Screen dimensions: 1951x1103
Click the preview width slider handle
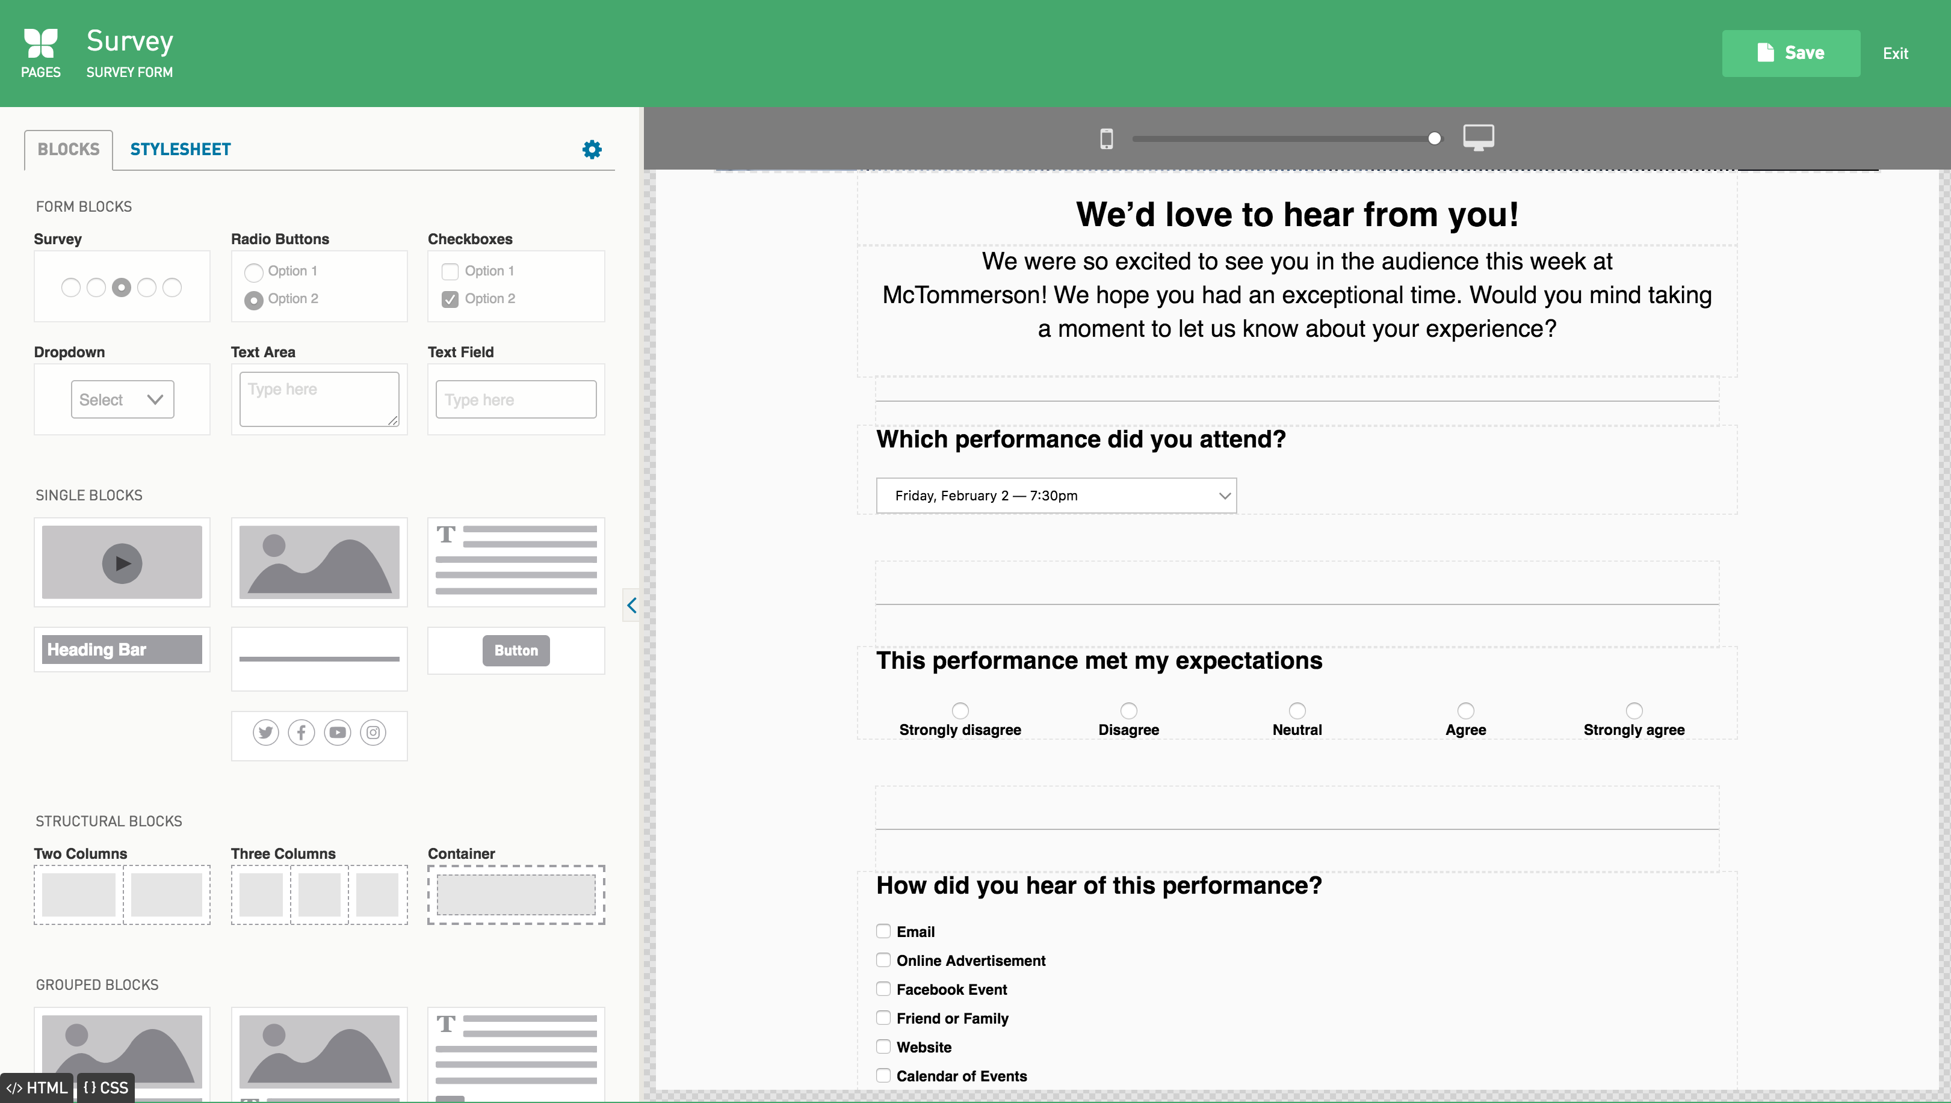tap(1434, 138)
